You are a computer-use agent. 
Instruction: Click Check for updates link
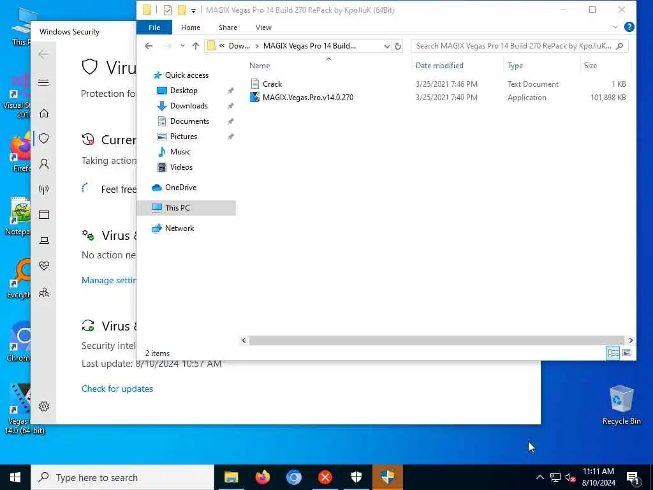click(117, 389)
